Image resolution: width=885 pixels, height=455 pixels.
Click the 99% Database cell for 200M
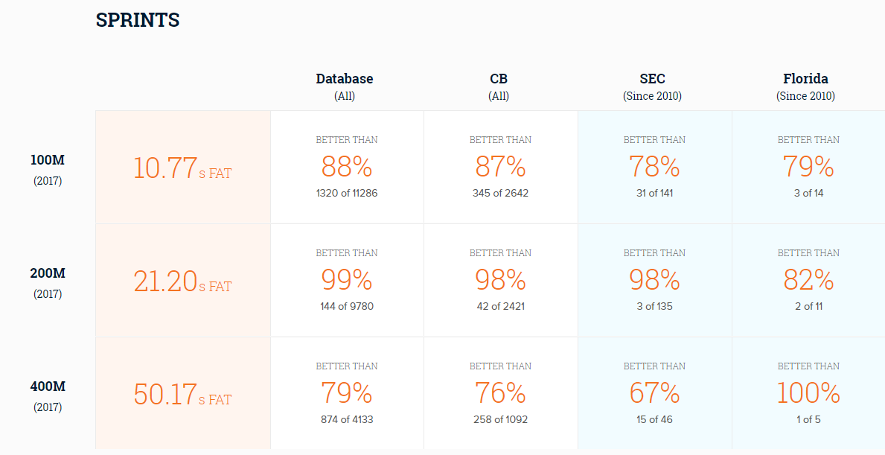pos(347,281)
